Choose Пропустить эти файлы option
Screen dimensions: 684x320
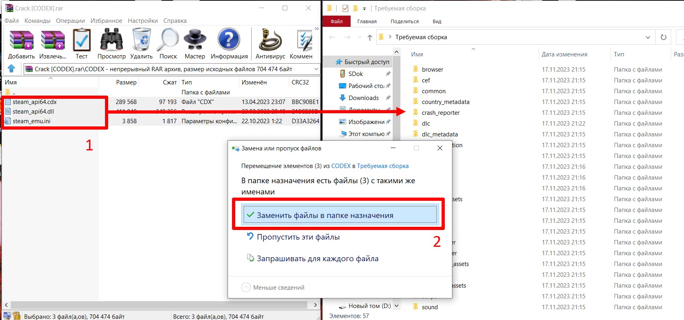point(298,237)
